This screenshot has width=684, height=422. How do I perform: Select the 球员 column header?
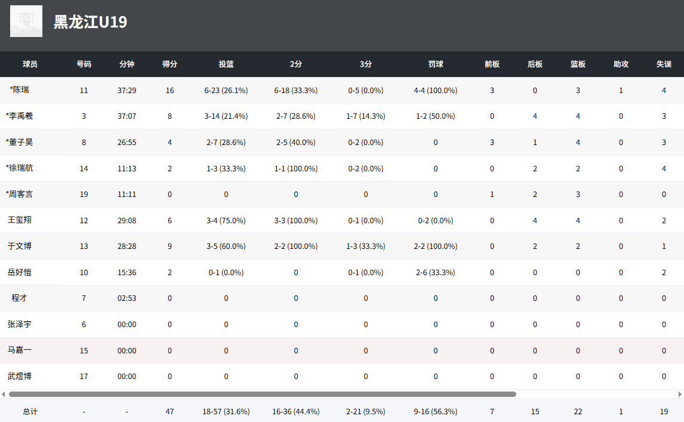(30, 64)
